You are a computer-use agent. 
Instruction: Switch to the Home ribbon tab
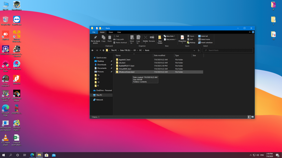point(102,32)
